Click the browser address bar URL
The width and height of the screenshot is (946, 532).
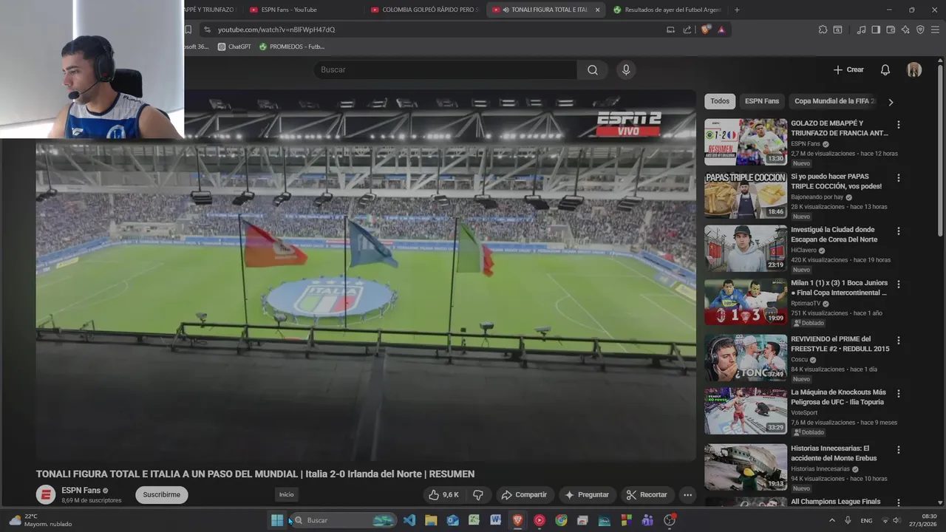(x=276, y=30)
